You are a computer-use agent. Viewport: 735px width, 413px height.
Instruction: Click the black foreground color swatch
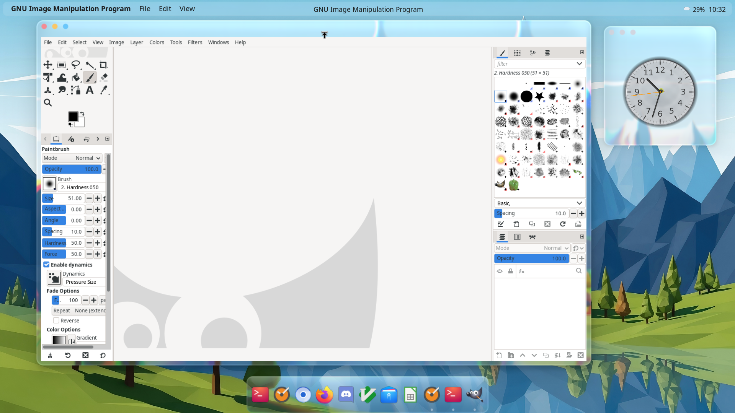[73, 117]
